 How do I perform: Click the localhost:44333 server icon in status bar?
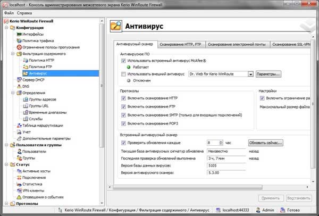[x=218, y=210]
